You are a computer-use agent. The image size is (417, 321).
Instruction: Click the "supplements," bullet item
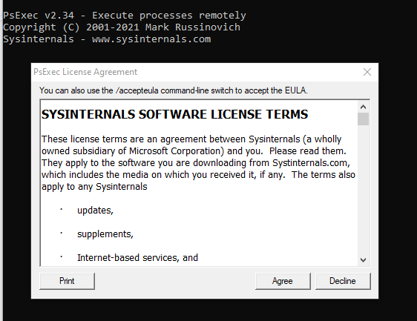click(105, 234)
